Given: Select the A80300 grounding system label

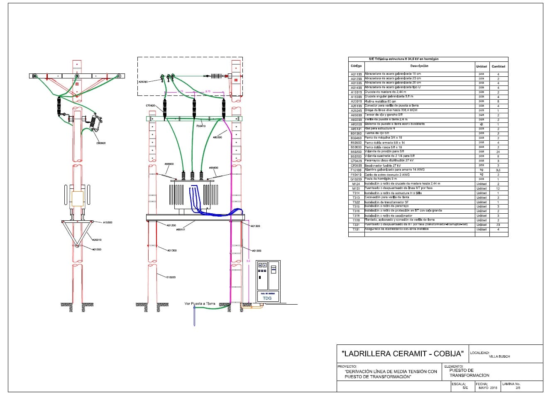Looking at the screenshot, I should coord(218,137).
